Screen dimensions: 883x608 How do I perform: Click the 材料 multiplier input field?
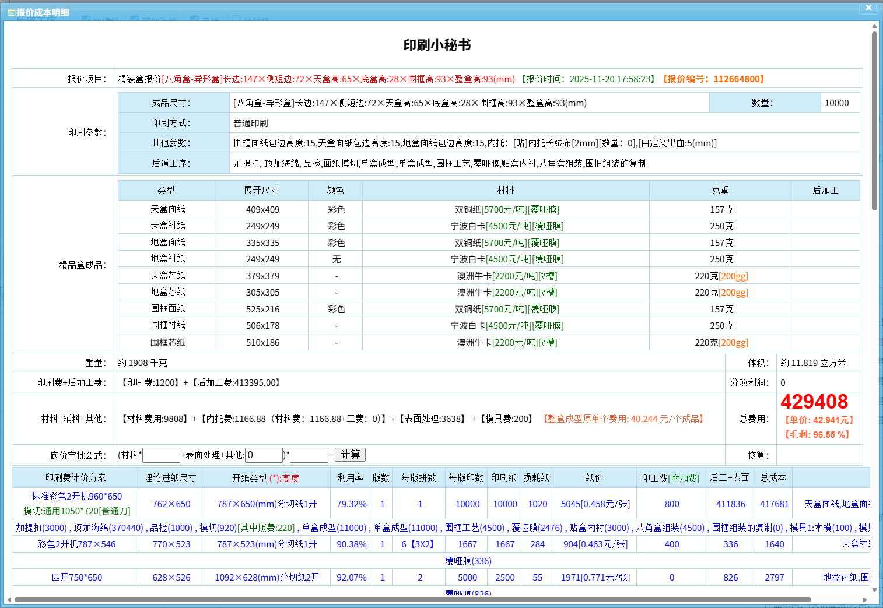click(161, 455)
